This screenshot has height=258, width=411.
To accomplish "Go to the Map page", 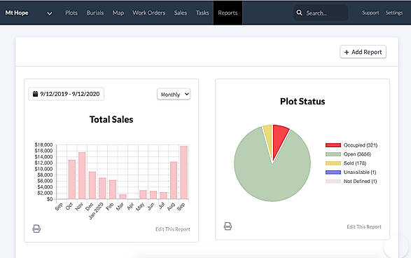I will [x=118, y=13].
